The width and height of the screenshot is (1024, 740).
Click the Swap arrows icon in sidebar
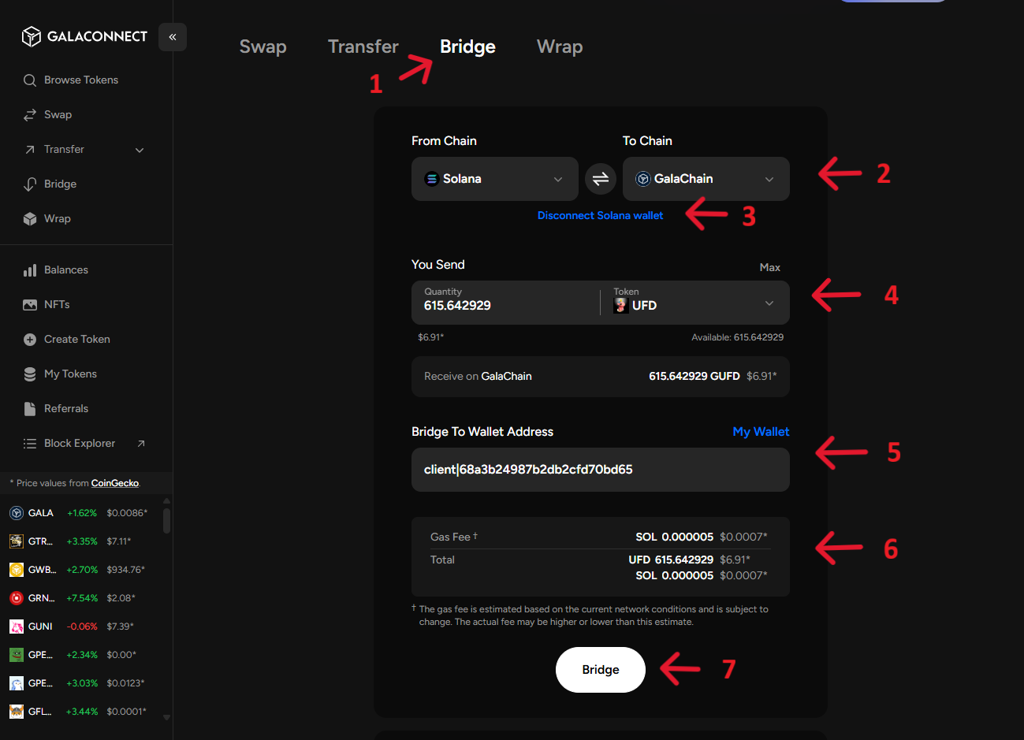(x=30, y=115)
